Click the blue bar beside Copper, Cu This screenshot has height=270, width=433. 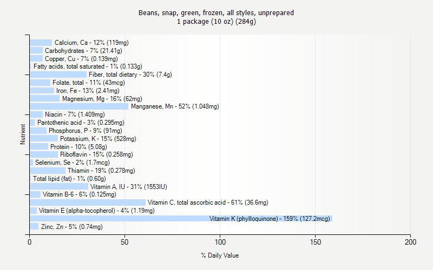tap(36, 59)
